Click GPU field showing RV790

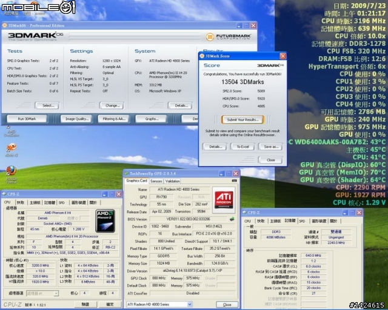162,197
